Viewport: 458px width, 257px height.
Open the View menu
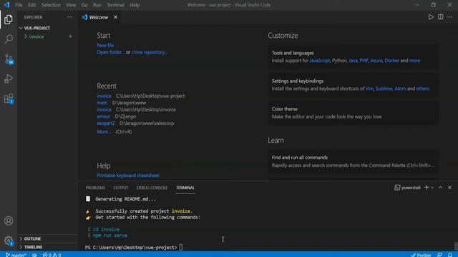tap(71, 5)
